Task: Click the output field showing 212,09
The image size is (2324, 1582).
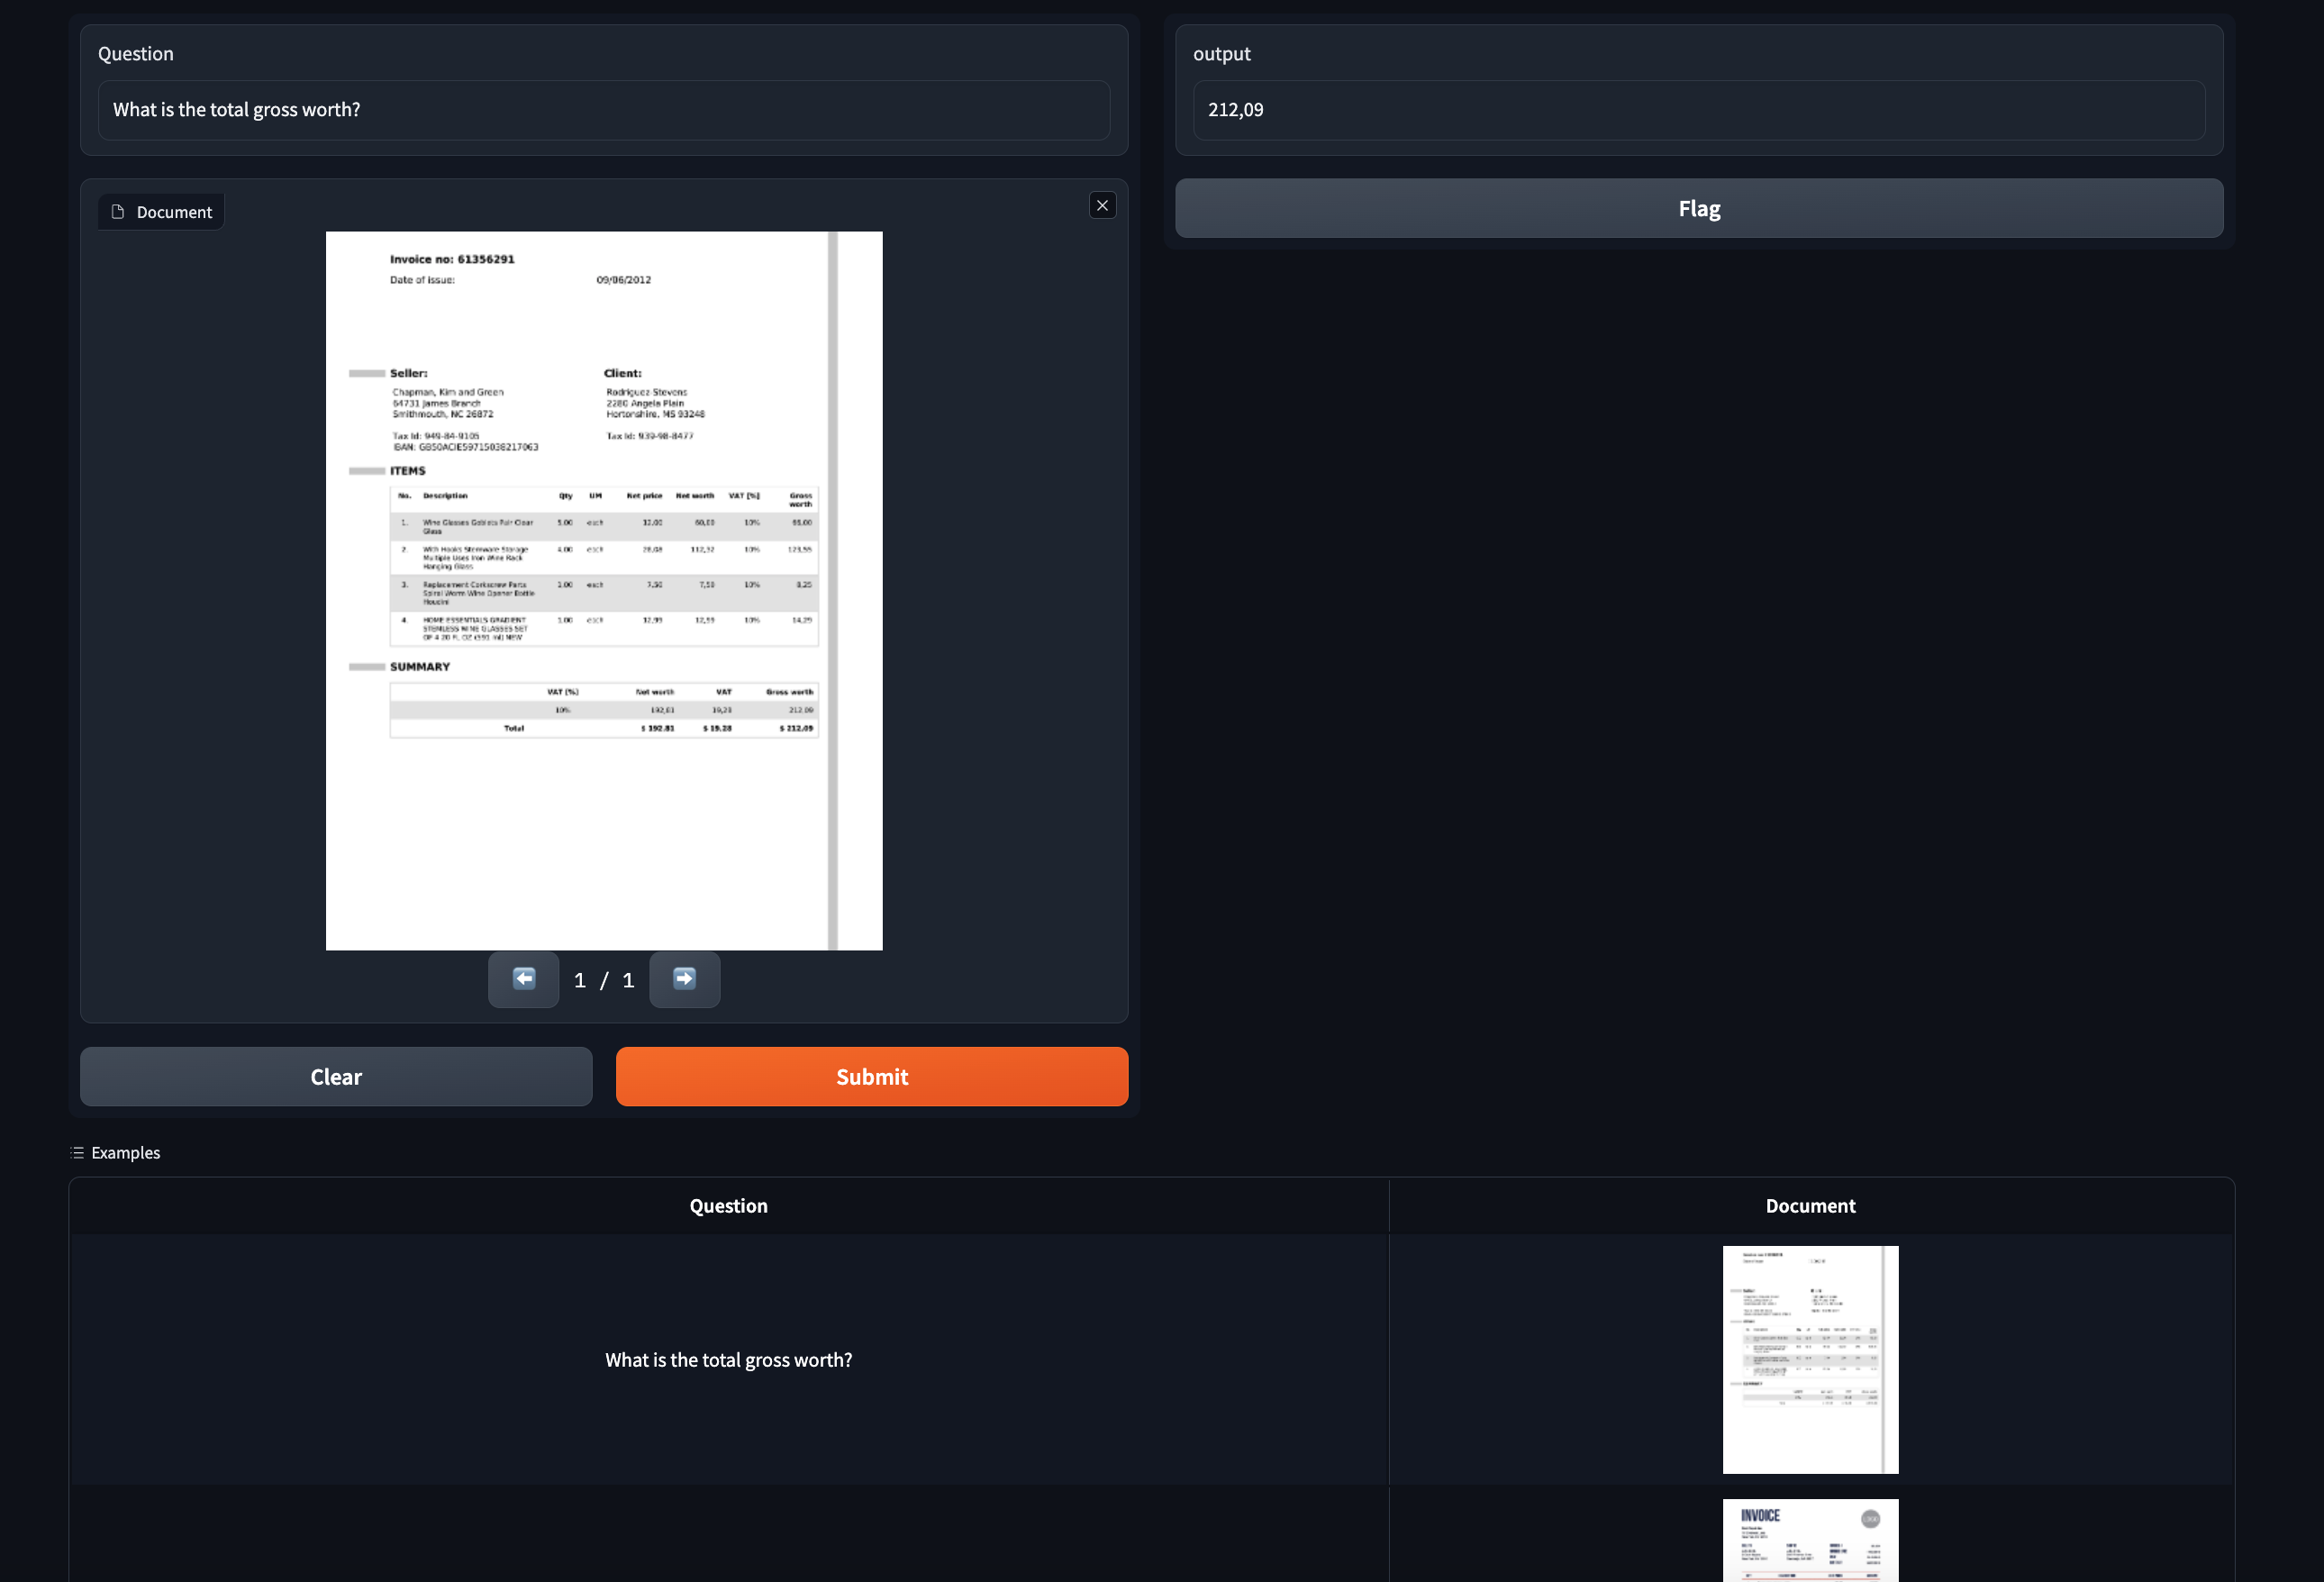Action: [1700, 110]
